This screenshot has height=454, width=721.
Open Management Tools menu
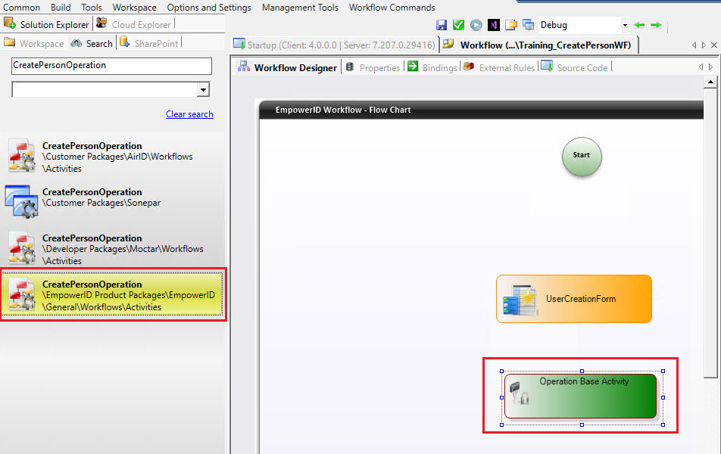(300, 8)
